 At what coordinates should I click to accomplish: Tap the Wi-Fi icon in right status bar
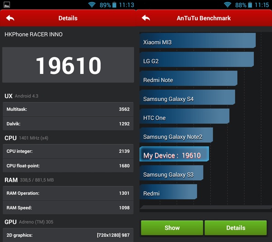pos(228,5)
